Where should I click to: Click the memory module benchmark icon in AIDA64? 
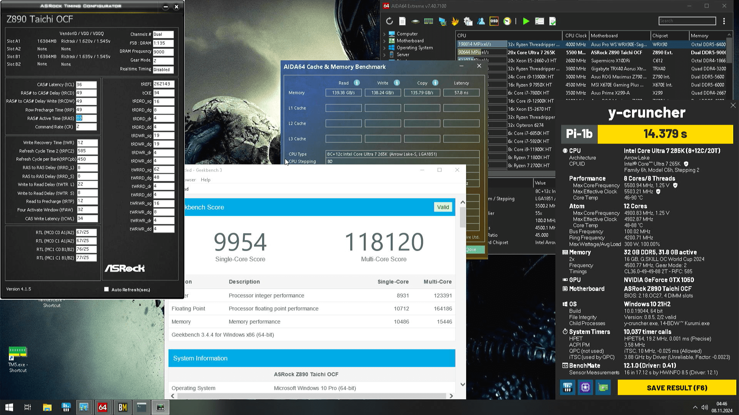428,21
